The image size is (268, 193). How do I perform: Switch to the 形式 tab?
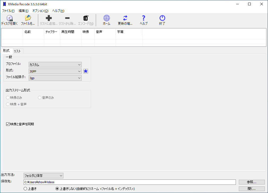click(6, 51)
